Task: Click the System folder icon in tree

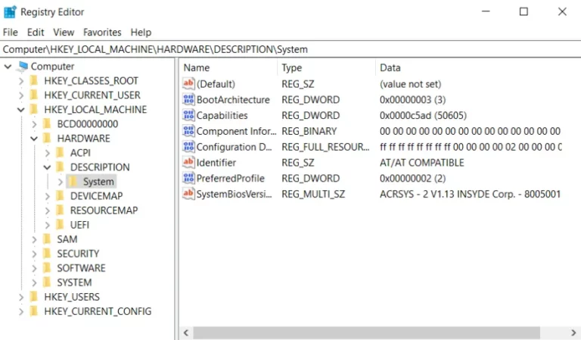Action: click(73, 182)
